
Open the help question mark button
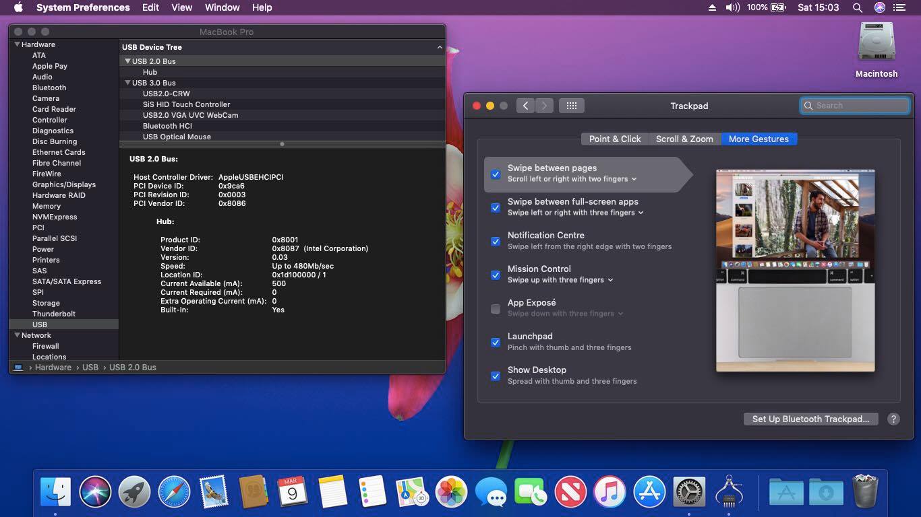coord(893,419)
